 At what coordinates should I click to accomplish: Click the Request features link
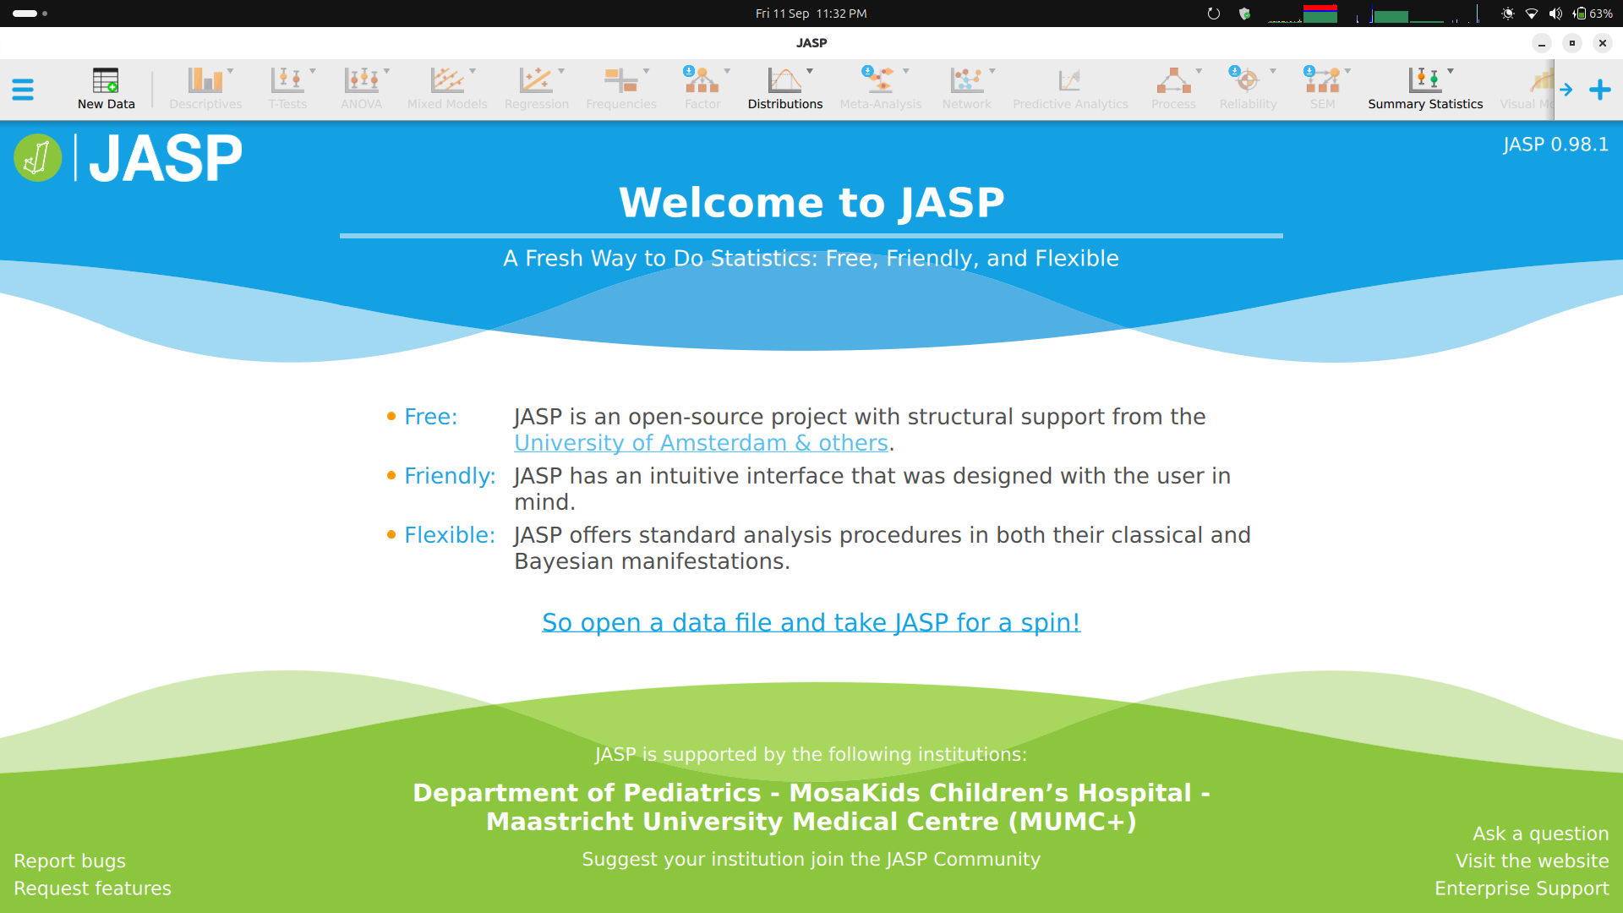pyautogui.click(x=92, y=888)
